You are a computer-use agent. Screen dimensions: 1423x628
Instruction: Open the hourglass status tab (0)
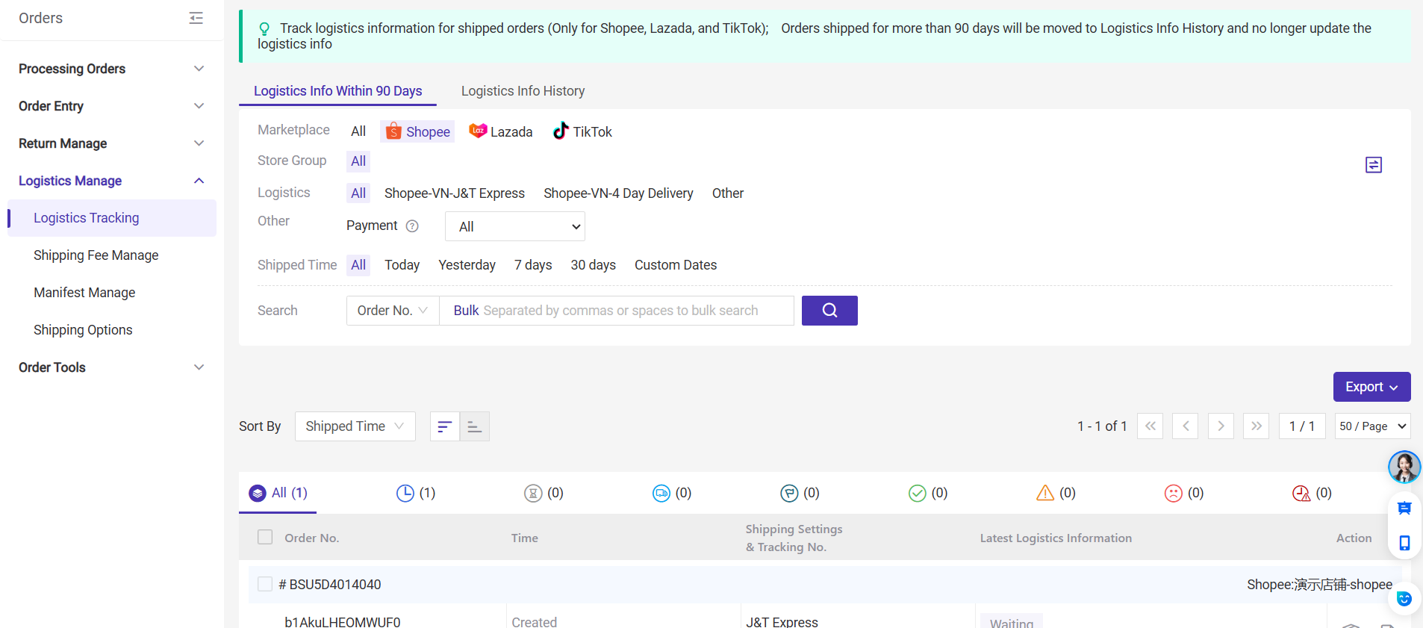click(x=544, y=493)
